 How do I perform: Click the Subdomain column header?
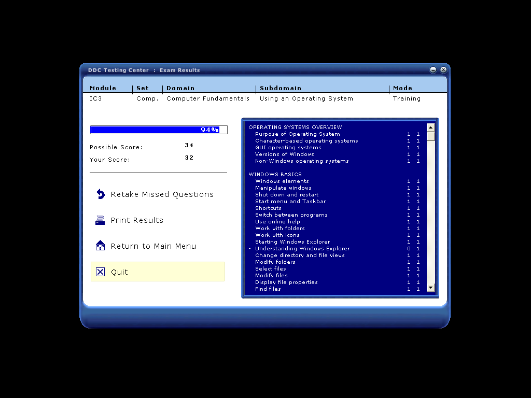pos(281,88)
